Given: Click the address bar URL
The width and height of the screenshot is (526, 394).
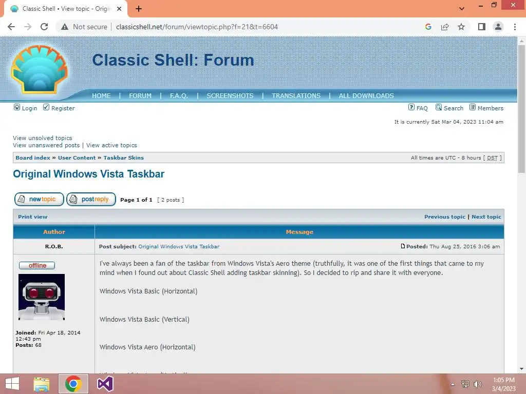Looking at the screenshot, I should coord(197,27).
